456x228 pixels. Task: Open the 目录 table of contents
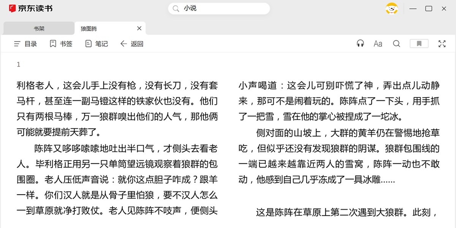(25, 44)
